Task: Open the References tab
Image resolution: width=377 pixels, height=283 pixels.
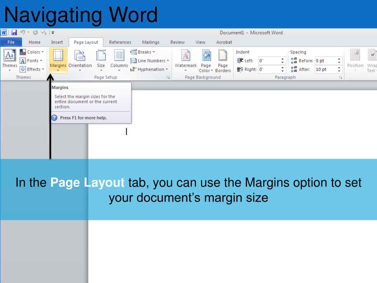Action: pyautogui.click(x=120, y=42)
